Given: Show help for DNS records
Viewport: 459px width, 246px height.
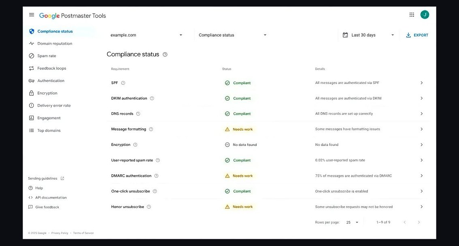Looking at the screenshot, I should [x=138, y=114].
